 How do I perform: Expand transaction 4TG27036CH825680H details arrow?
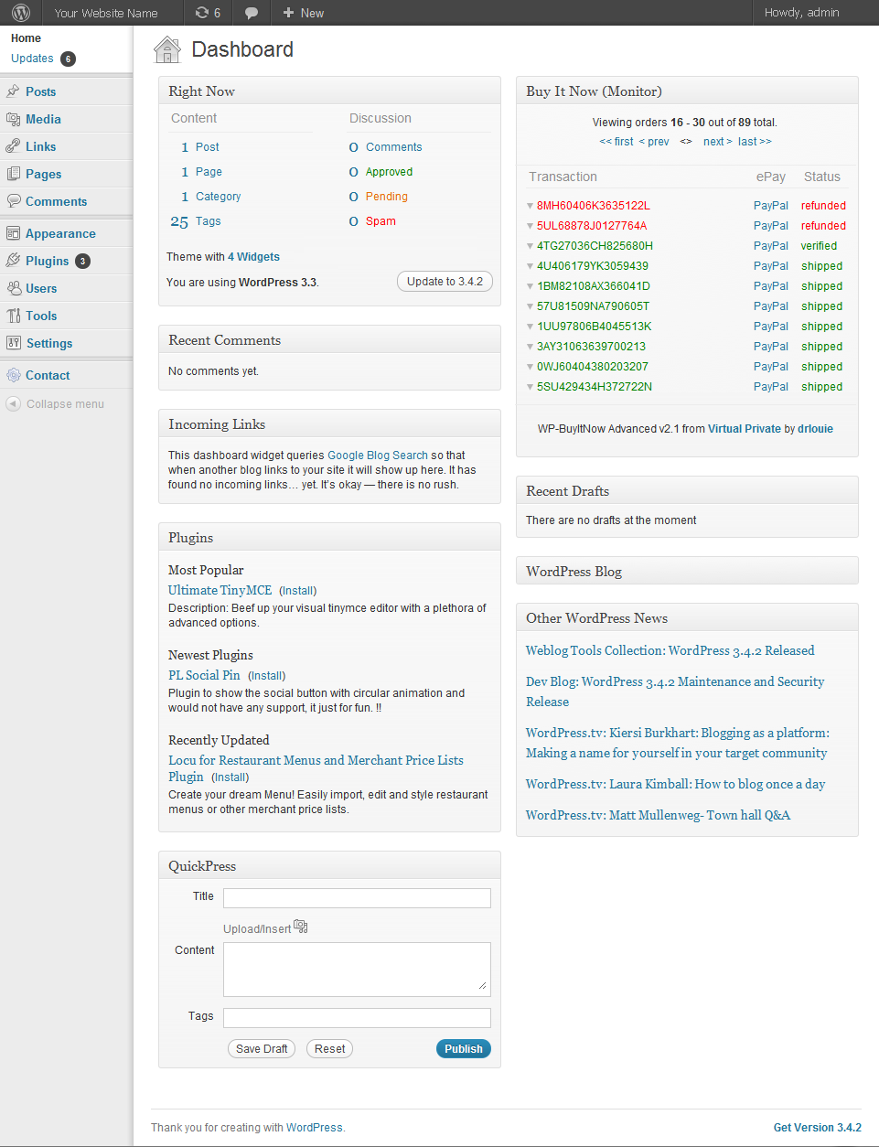531,246
